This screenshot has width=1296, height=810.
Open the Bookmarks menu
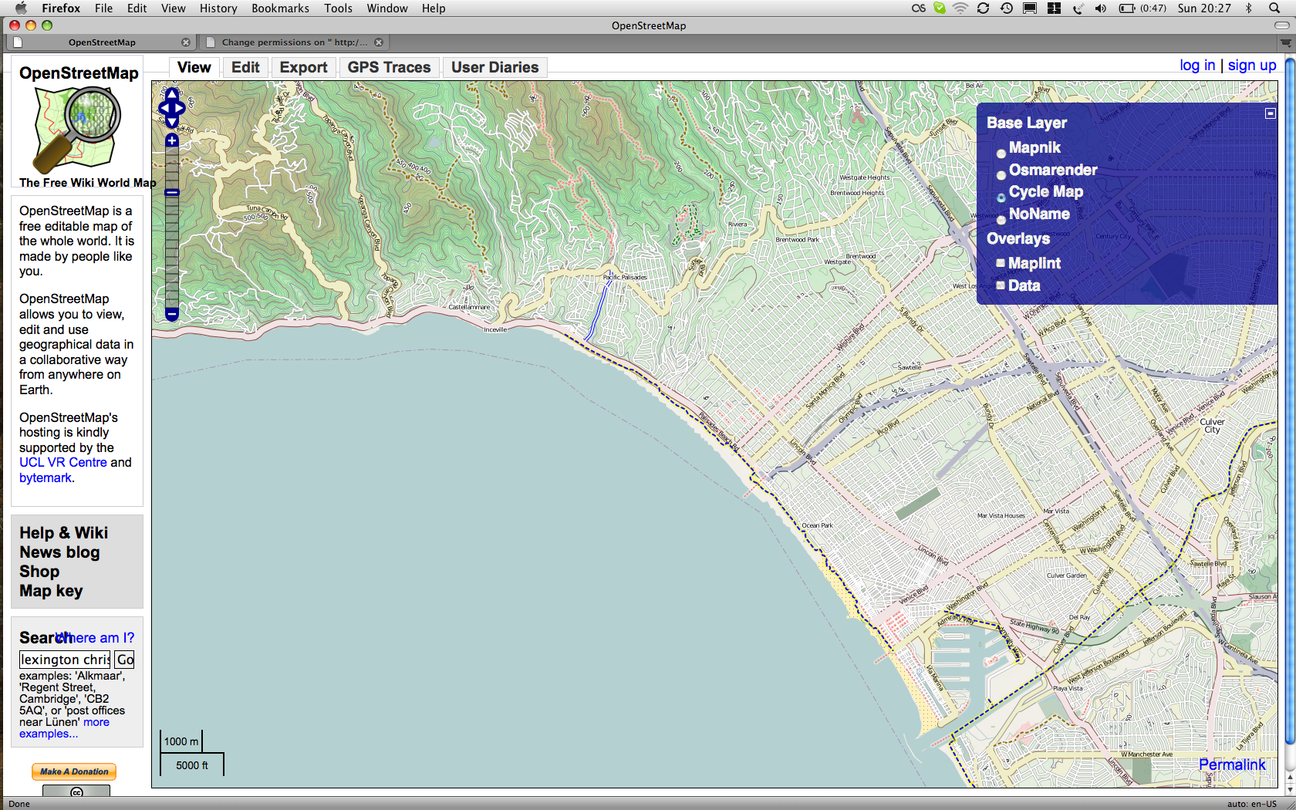pyautogui.click(x=280, y=8)
